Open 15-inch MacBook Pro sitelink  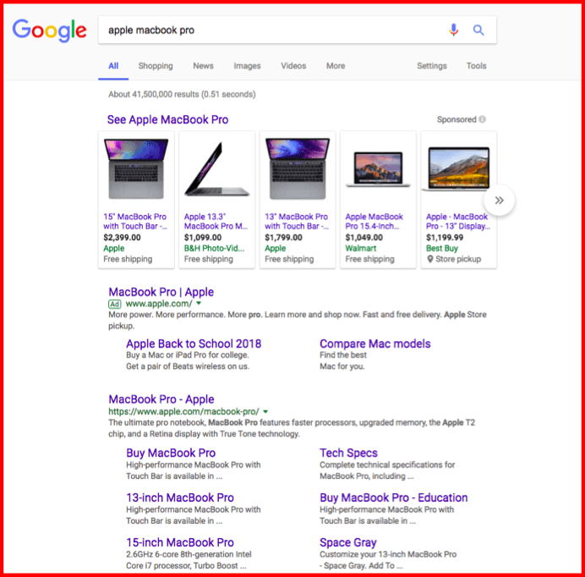coord(180,542)
